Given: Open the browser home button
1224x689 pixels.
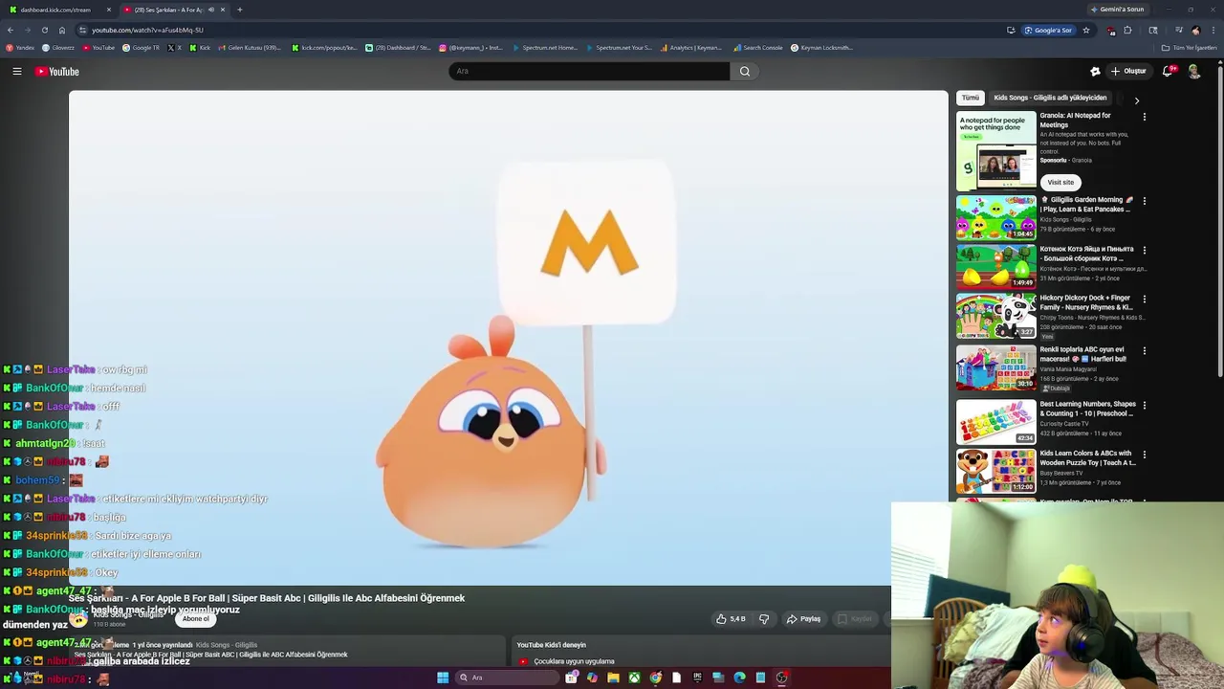Looking at the screenshot, I should pos(62,30).
